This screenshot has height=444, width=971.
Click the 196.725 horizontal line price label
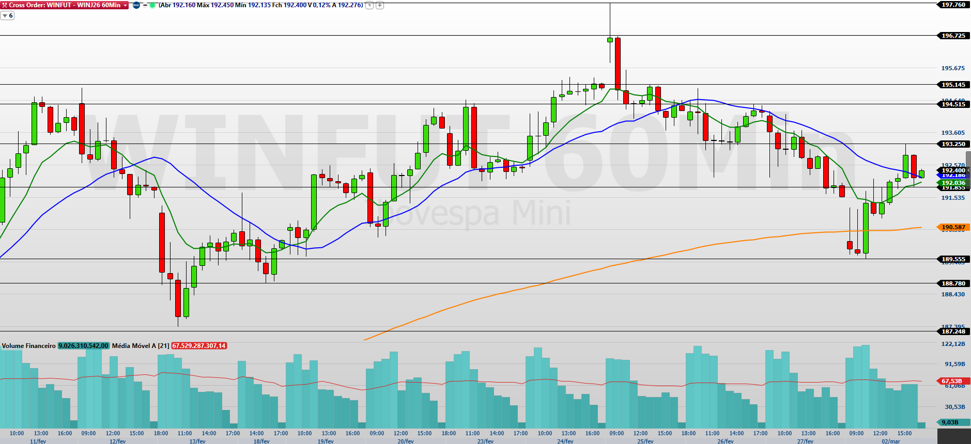coord(953,36)
